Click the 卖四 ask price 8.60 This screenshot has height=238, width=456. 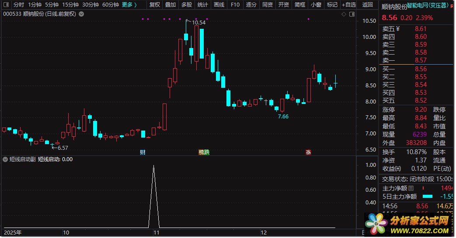[x=421, y=37]
